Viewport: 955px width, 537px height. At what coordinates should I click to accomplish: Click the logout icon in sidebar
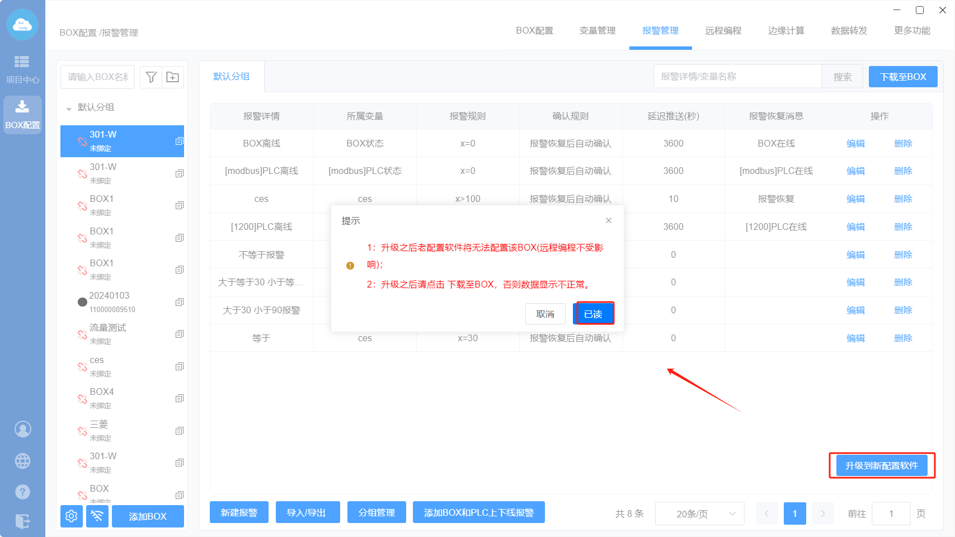tap(22, 521)
